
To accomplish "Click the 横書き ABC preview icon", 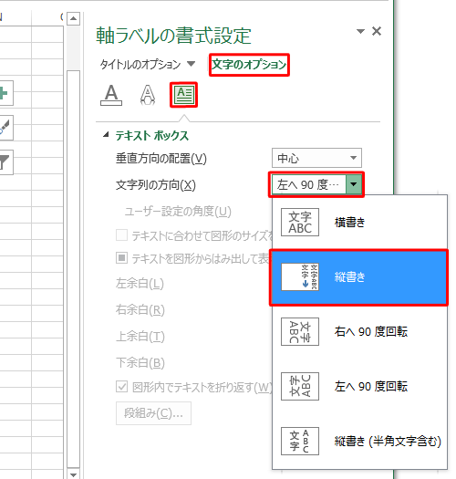I will (300, 223).
